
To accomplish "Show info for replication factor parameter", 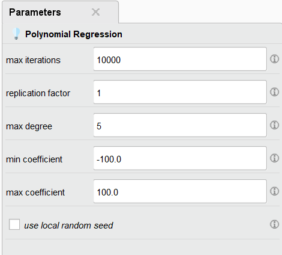I will [274, 92].
